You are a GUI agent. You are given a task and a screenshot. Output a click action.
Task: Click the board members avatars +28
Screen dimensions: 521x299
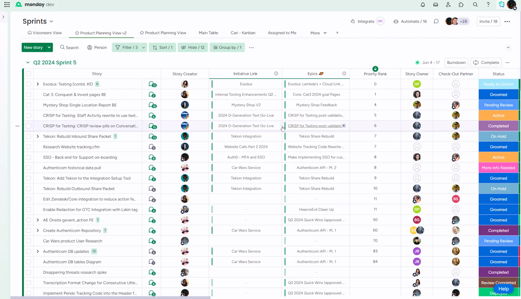pyautogui.click(x=458, y=21)
